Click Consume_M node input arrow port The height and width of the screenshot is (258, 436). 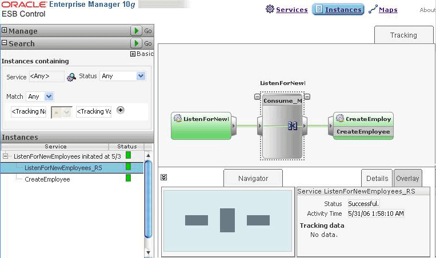pyautogui.click(x=259, y=126)
